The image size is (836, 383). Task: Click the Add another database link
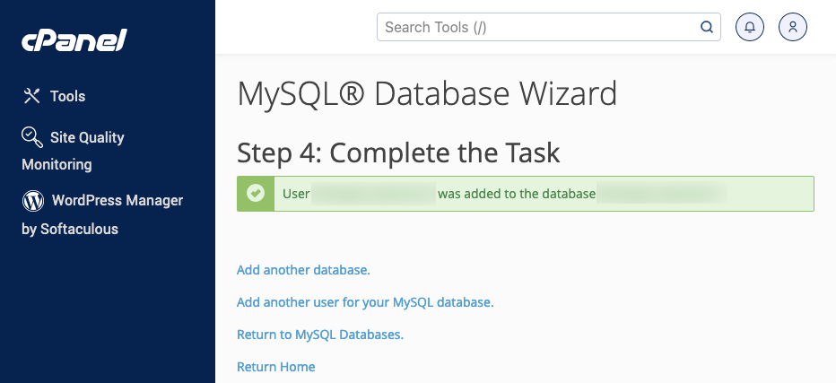303,270
